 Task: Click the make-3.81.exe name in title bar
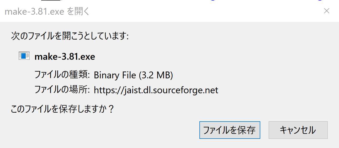point(35,12)
